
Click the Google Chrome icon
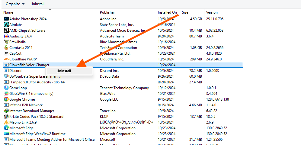pyautogui.click(x=6, y=99)
